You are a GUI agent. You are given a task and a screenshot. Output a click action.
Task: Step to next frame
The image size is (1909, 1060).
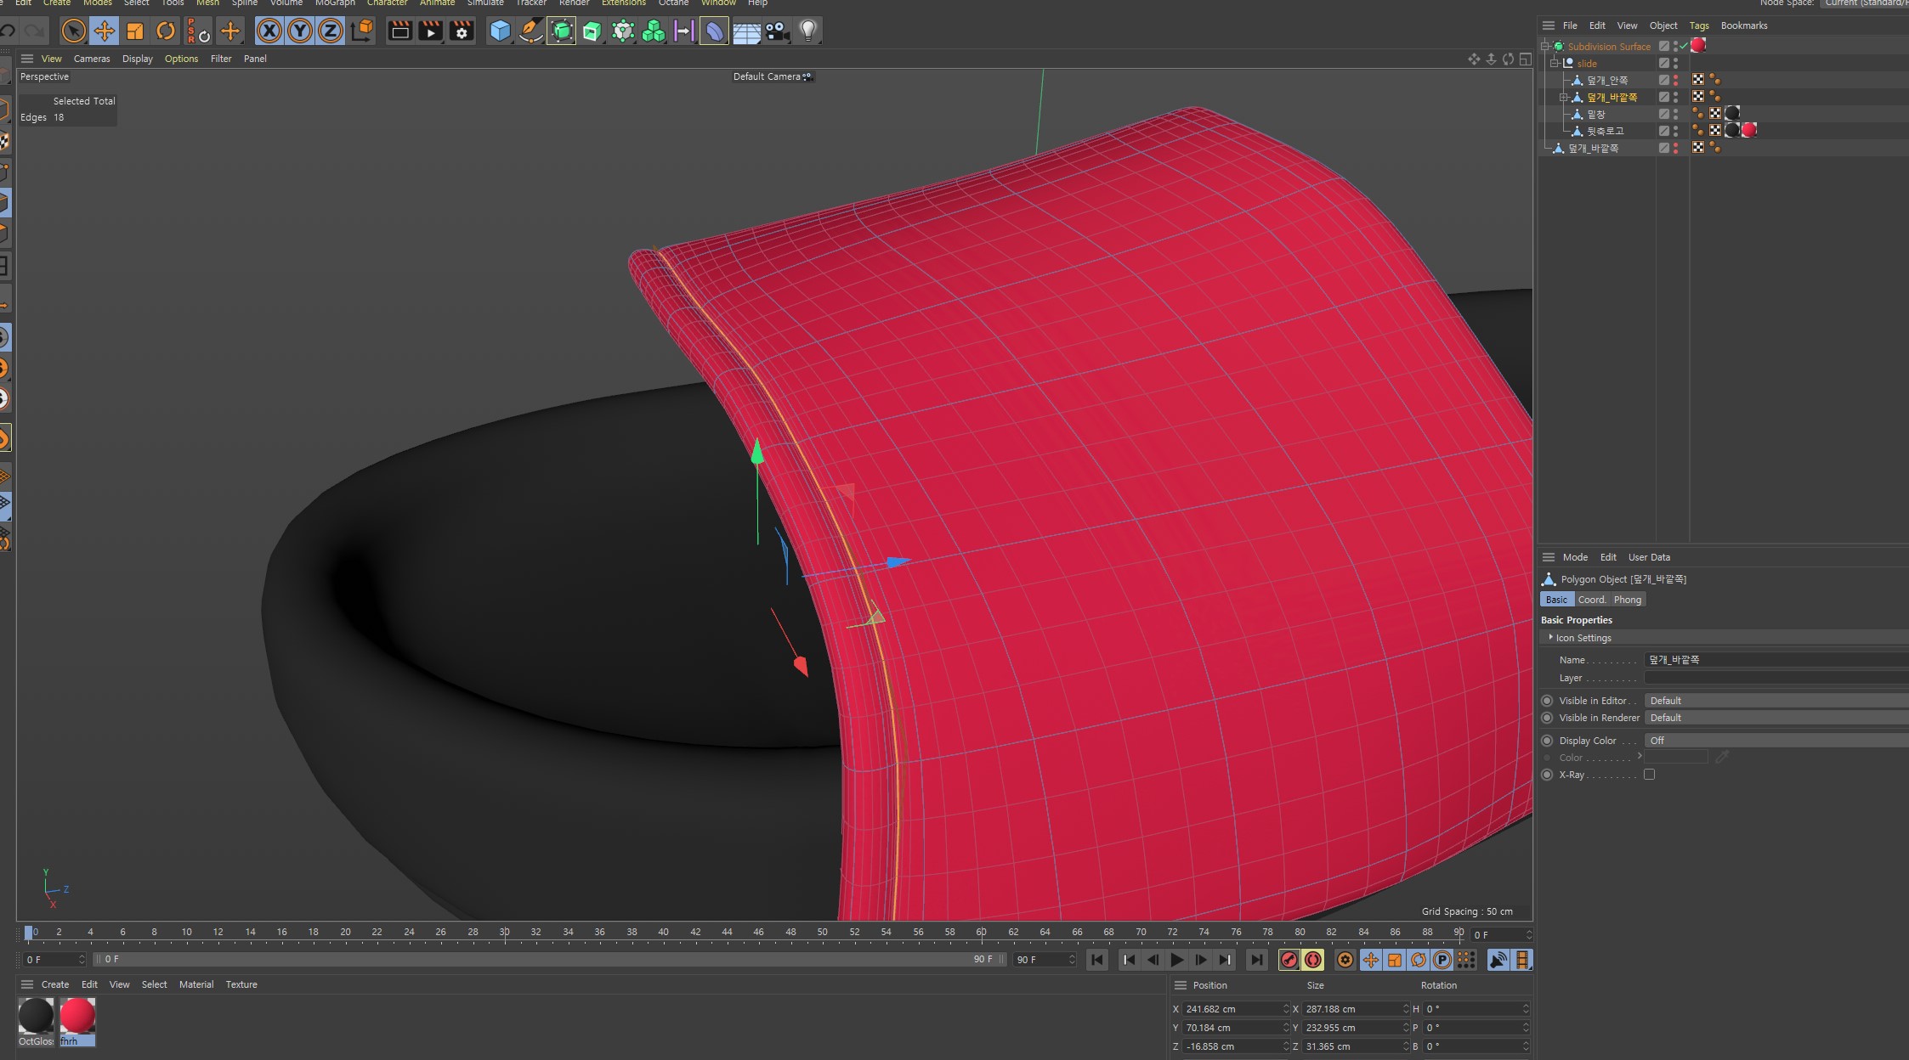pos(1201,960)
